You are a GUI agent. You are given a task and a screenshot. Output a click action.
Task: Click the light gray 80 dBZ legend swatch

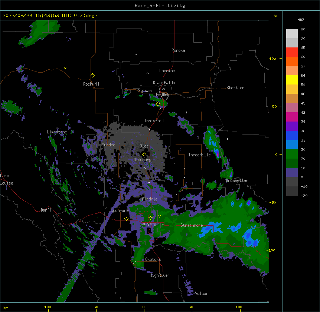[292, 34]
